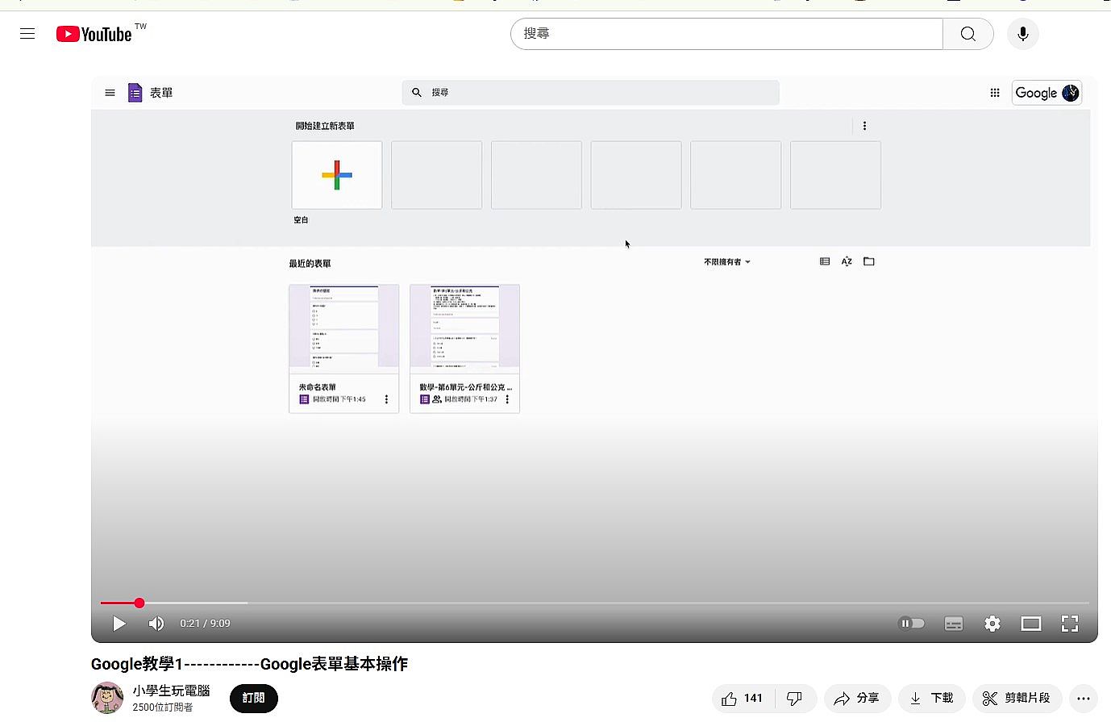Screen dimensions: 1111x722
Task: Open the 剪輯片段 clip option
Action: [1016, 699]
